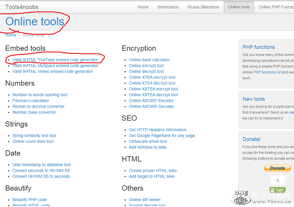Click the PHP functions sidebar heading
Image resolution: width=294 pixels, height=207 pixels.
pos(259,47)
